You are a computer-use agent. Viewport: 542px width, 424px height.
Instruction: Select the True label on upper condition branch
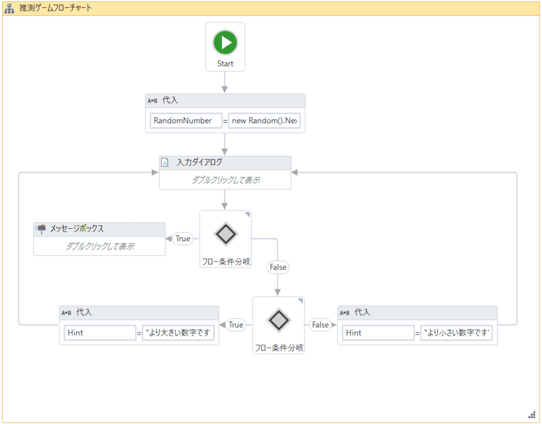183,238
